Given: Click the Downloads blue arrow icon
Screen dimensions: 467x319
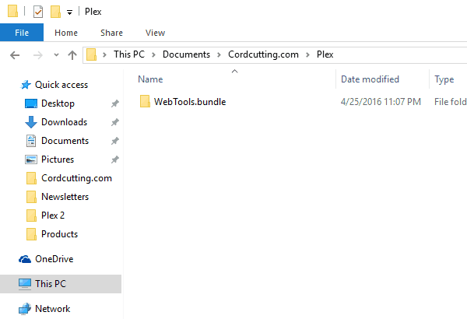Looking at the screenshot, I should point(31,122).
